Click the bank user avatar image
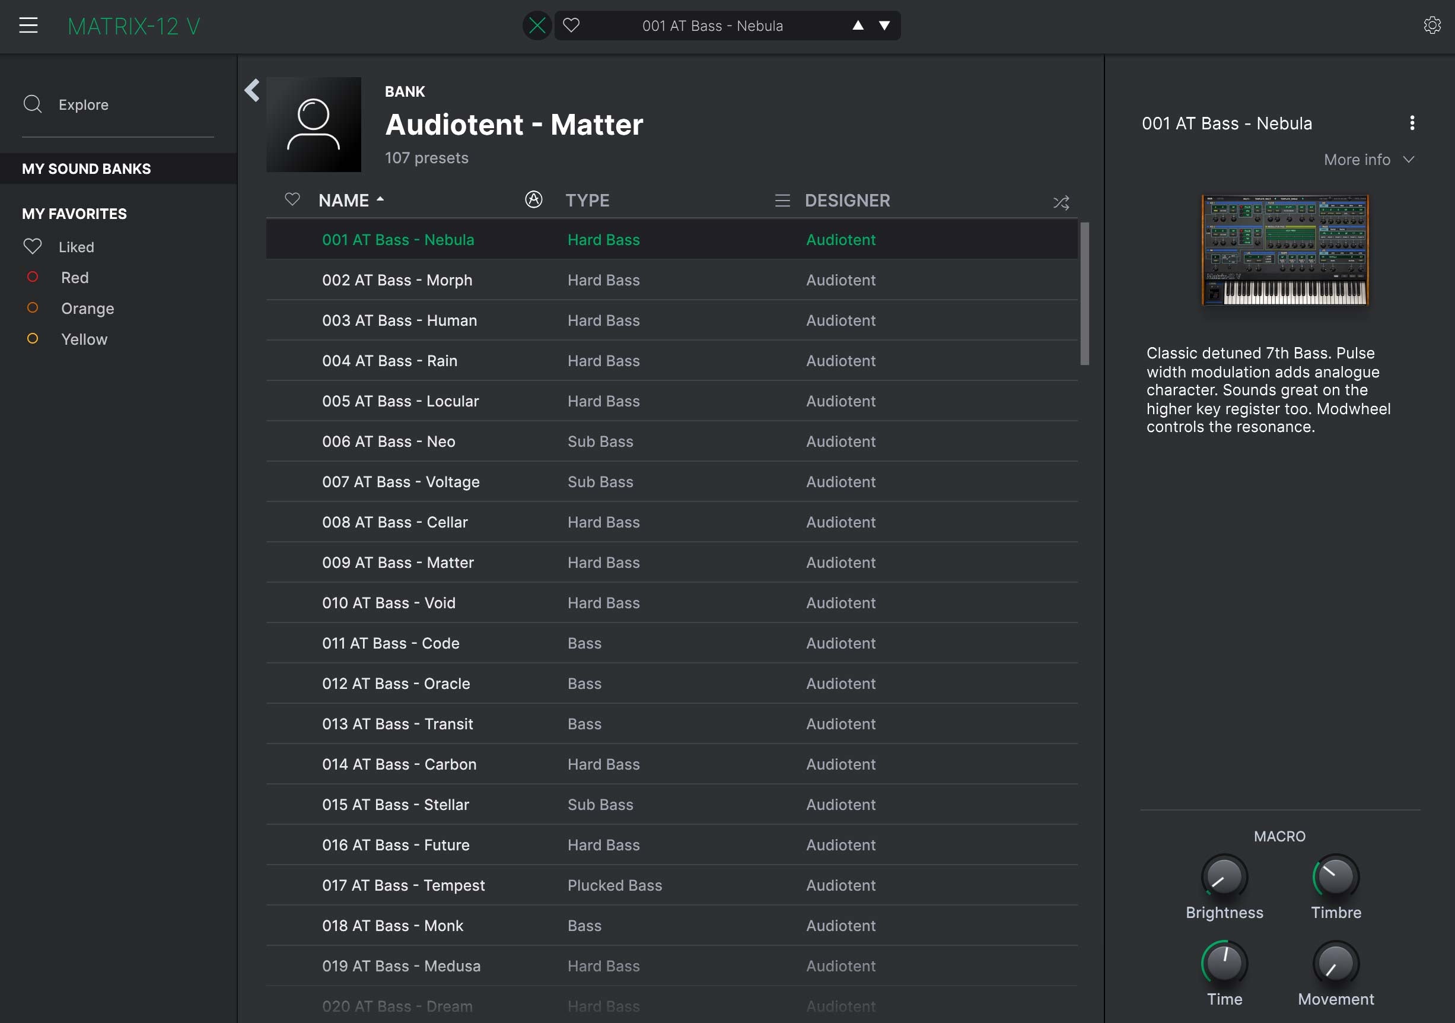Image resolution: width=1455 pixels, height=1023 pixels. 314,124
